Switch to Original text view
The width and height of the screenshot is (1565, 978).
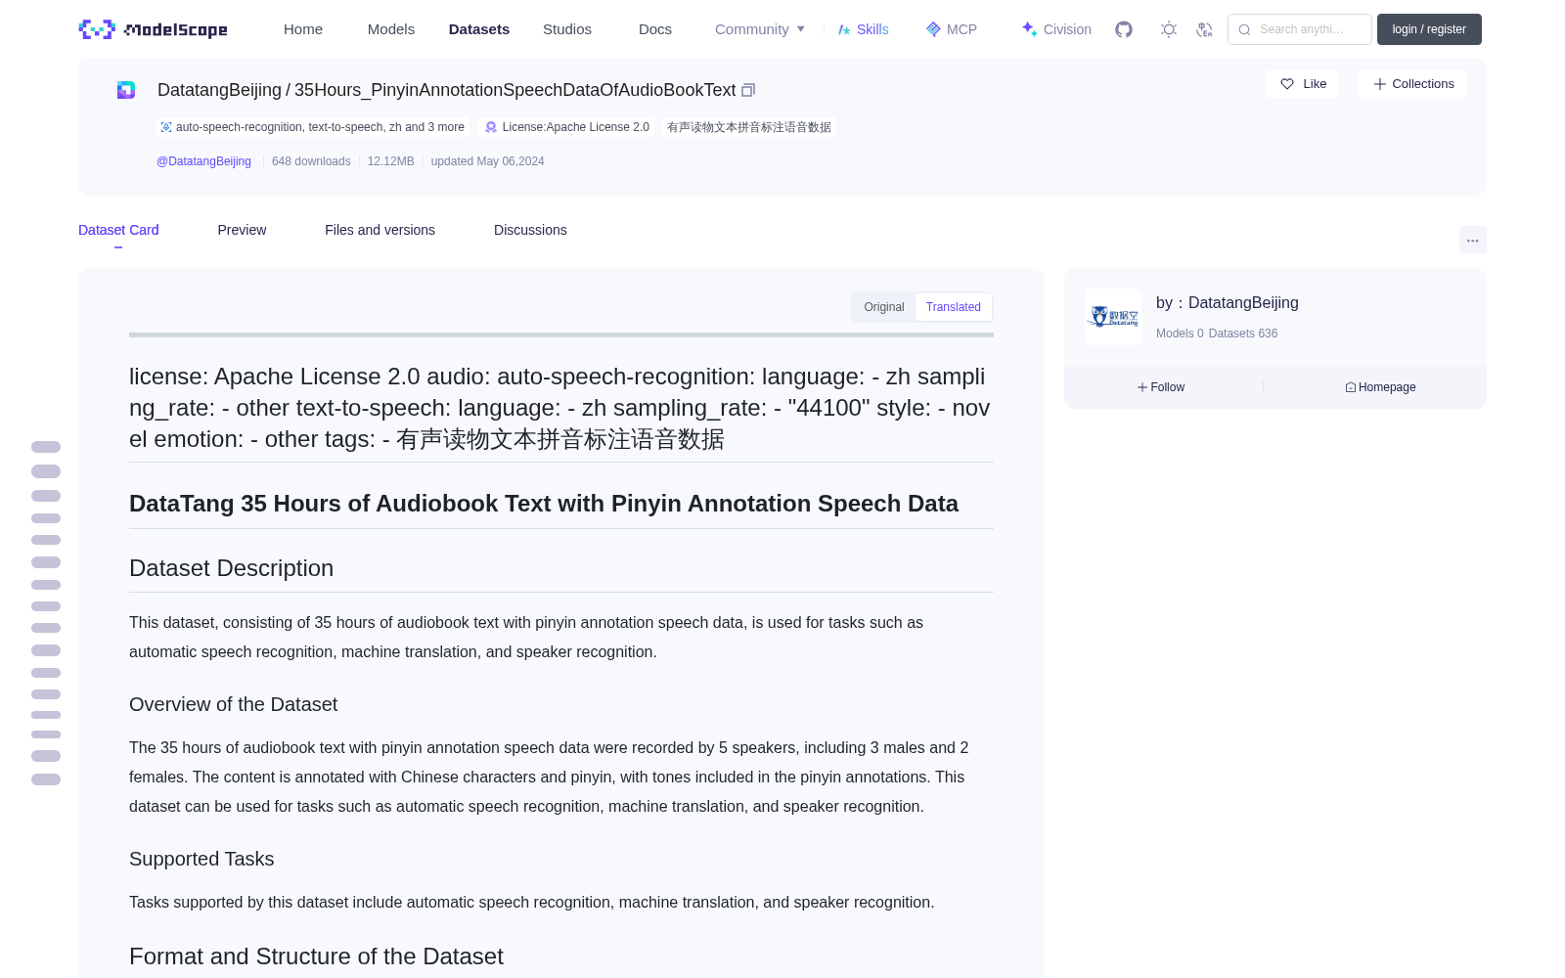click(884, 307)
